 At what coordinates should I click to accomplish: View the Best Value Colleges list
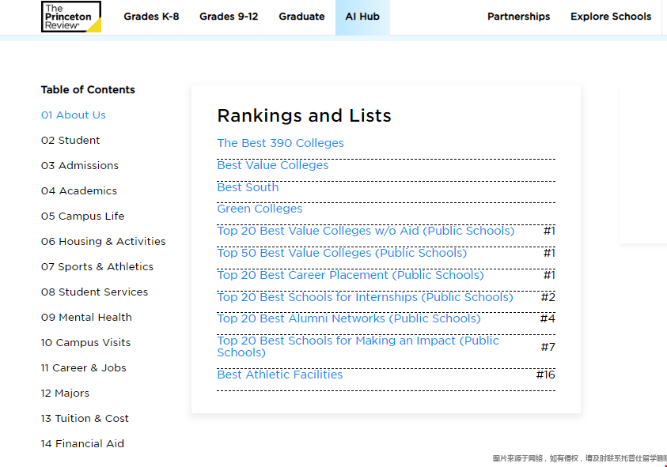click(273, 165)
